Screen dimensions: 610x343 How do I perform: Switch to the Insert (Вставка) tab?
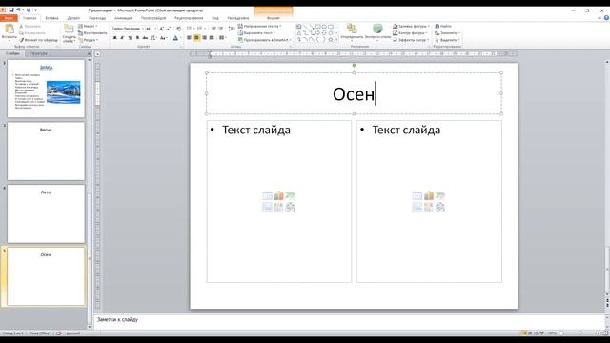51,18
